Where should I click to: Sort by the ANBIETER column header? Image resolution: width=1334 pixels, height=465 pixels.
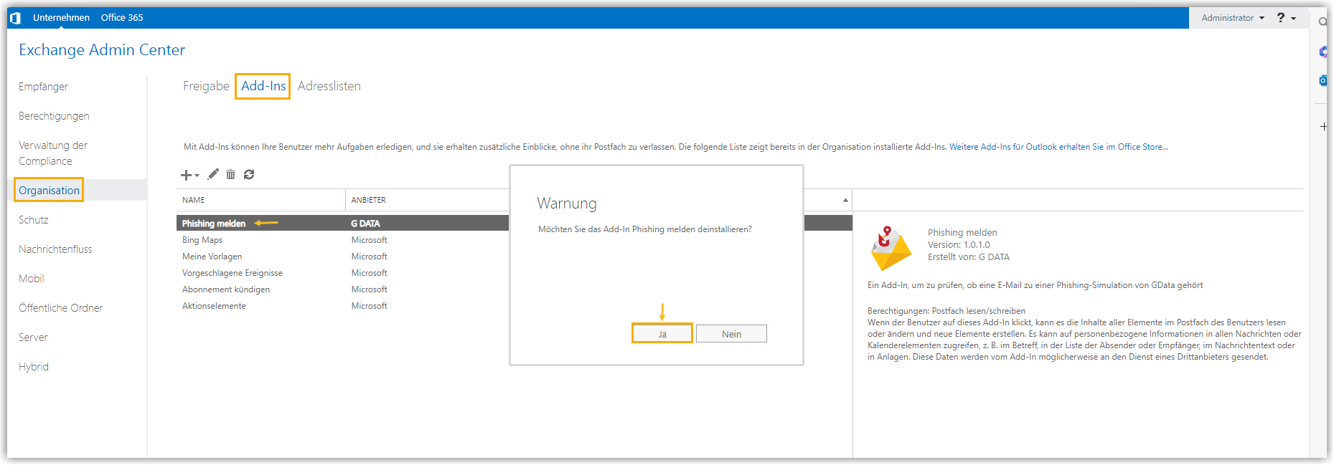368,200
